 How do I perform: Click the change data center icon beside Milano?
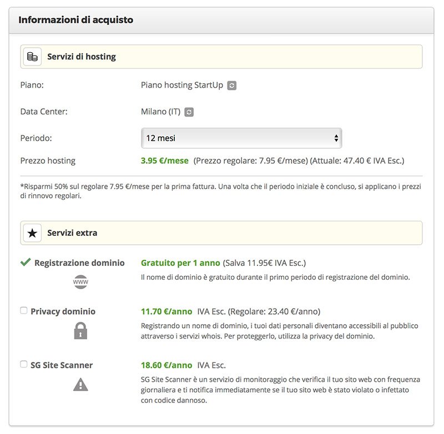(189, 112)
